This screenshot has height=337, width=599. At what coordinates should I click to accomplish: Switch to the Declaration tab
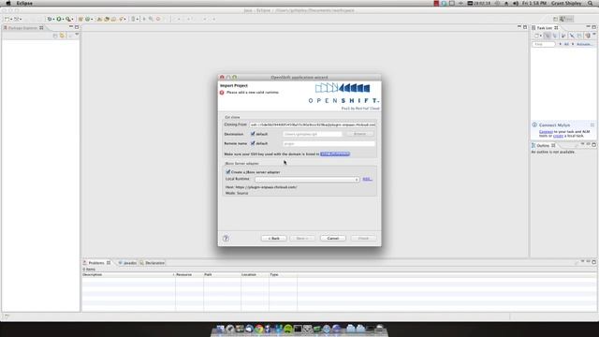[x=152, y=263]
